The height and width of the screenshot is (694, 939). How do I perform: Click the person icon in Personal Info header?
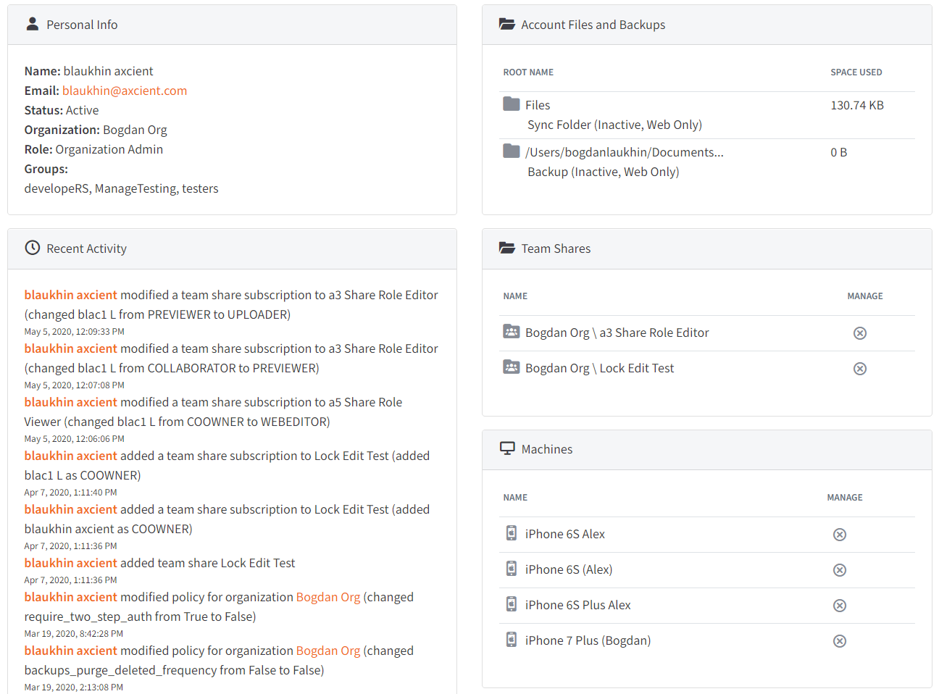tap(32, 23)
